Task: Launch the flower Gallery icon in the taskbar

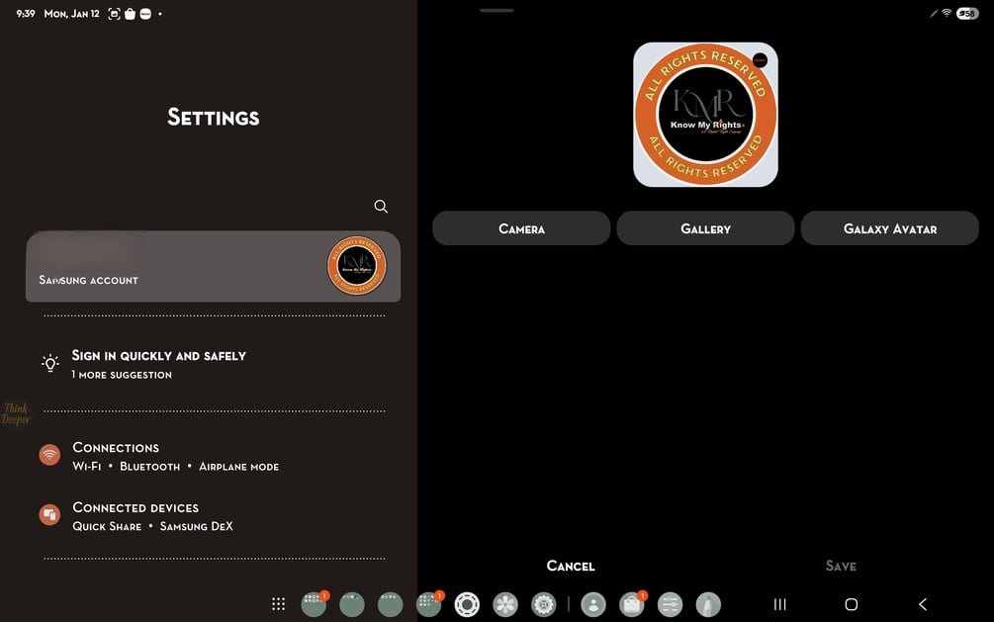Action: coord(505,604)
